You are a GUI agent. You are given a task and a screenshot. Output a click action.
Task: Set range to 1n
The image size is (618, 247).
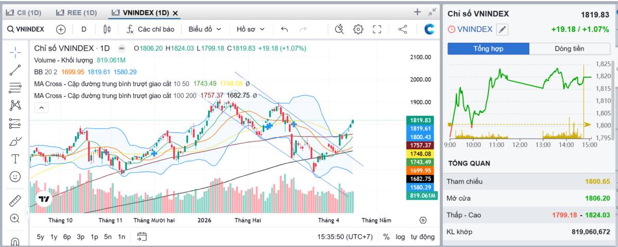[122, 237]
